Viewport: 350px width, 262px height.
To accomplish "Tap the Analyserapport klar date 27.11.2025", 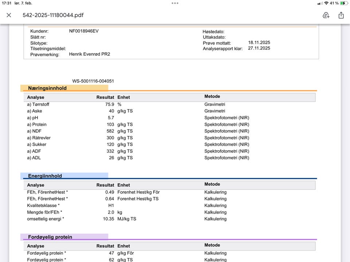I will 259,48.
